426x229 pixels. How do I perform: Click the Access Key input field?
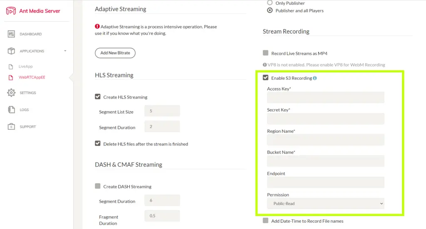325,97
